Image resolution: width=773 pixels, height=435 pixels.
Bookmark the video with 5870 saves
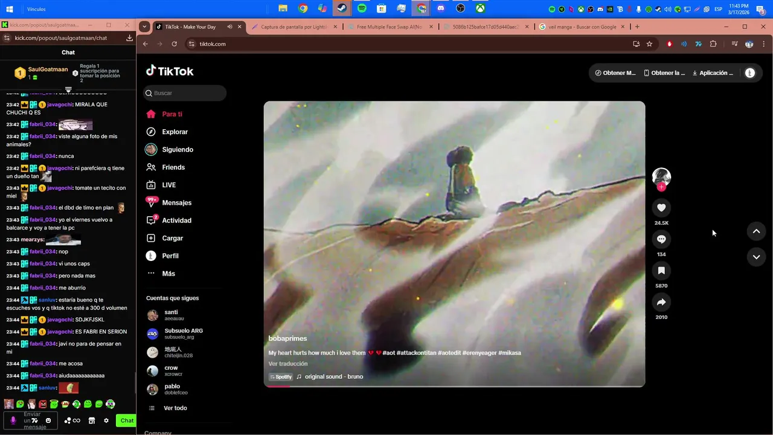click(x=661, y=271)
